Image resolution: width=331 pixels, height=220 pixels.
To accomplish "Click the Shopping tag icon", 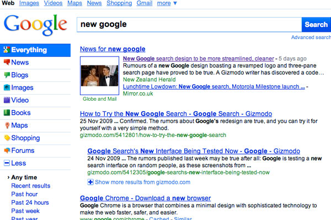I will click(x=7, y=139).
